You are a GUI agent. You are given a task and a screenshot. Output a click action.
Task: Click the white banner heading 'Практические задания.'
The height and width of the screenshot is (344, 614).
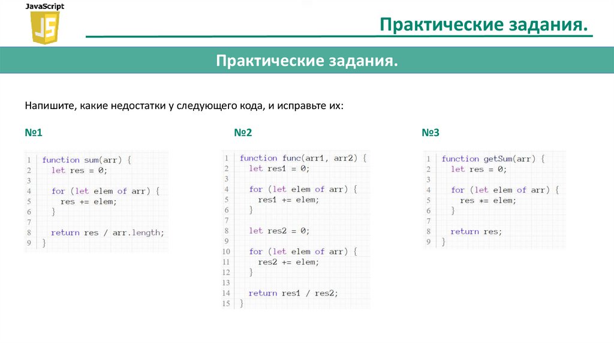click(307, 61)
